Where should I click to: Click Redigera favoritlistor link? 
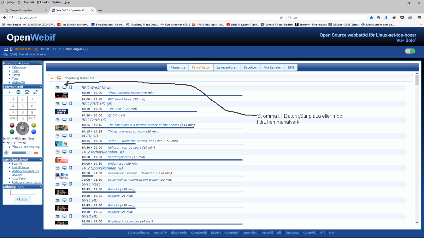pyautogui.click(x=27, y=182)
